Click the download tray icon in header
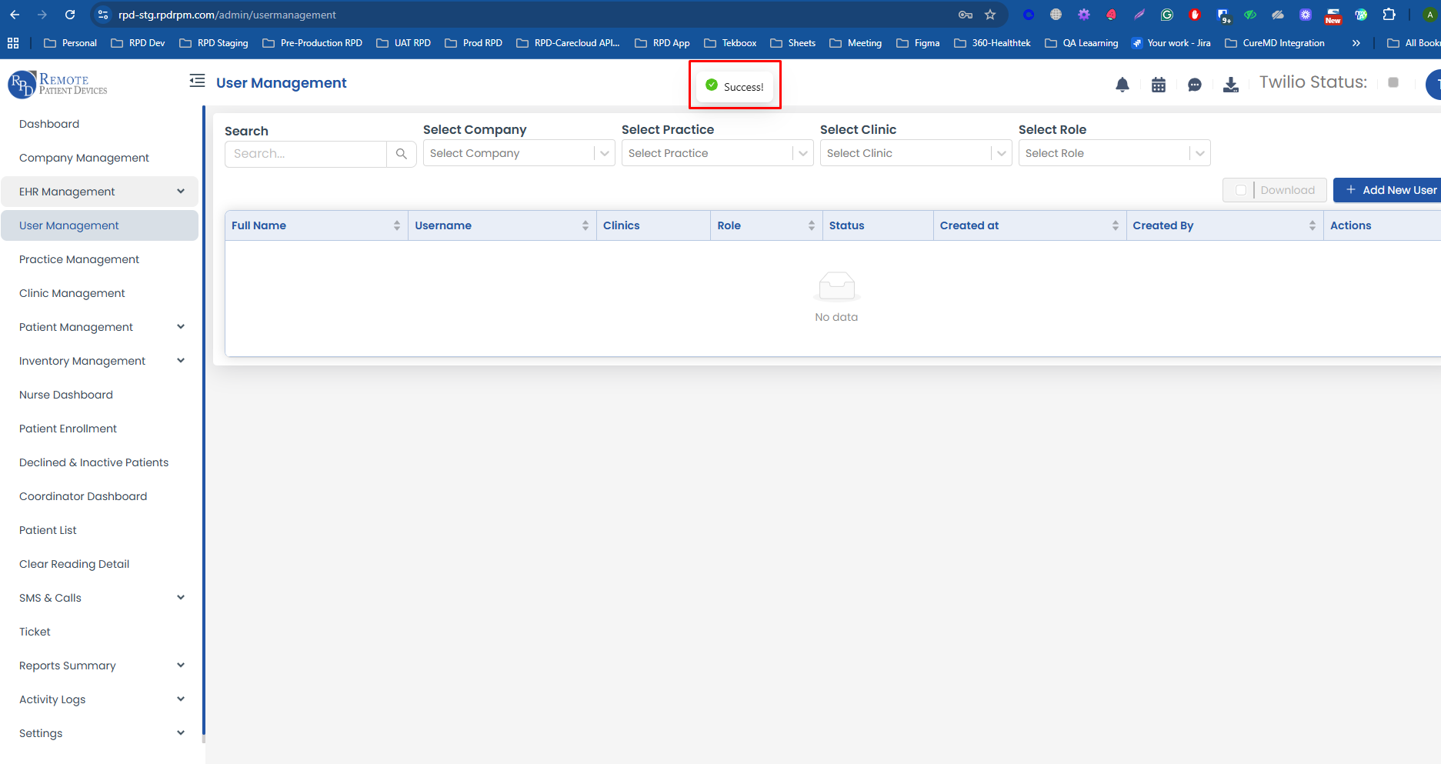Viewport: 1441px width, 764px height. pyautogui.click(x=1230, y=85)
